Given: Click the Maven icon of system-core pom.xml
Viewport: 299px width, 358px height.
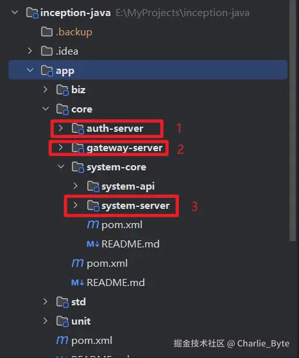Looking at the screenshot, I should pos(93,225).
